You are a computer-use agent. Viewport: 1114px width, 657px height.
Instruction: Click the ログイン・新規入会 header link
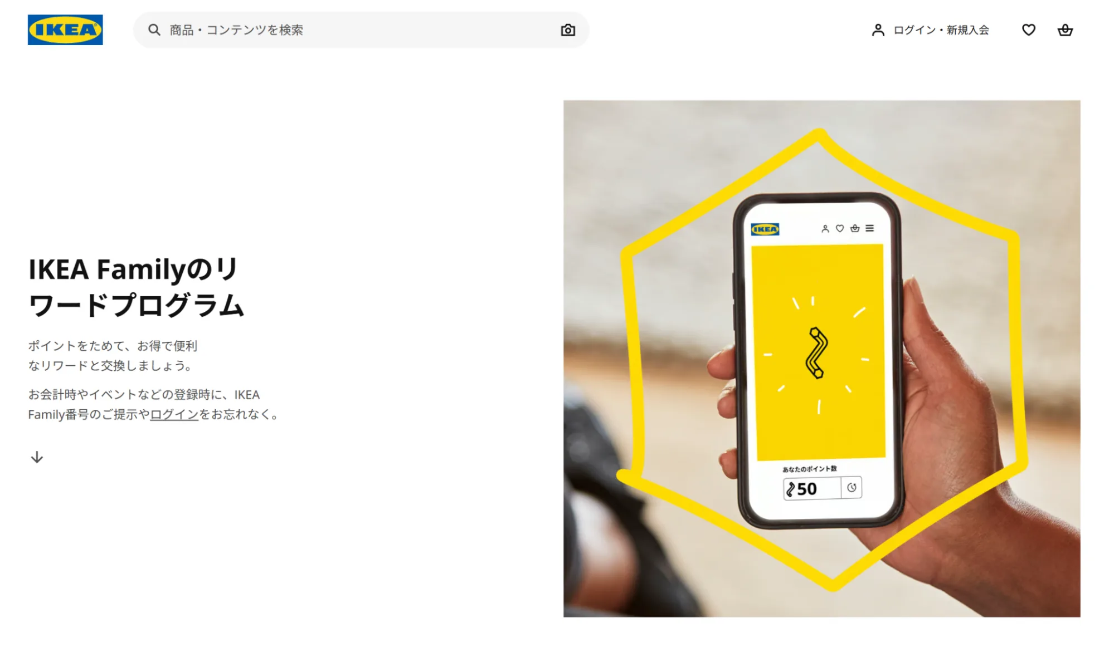(941, 30)
